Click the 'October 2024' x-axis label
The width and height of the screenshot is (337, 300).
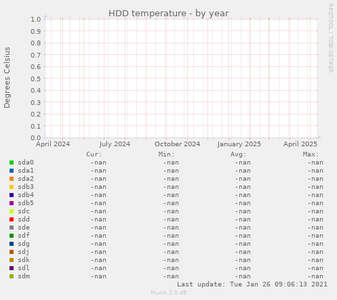pyautogui.click(x=178, y=144)
